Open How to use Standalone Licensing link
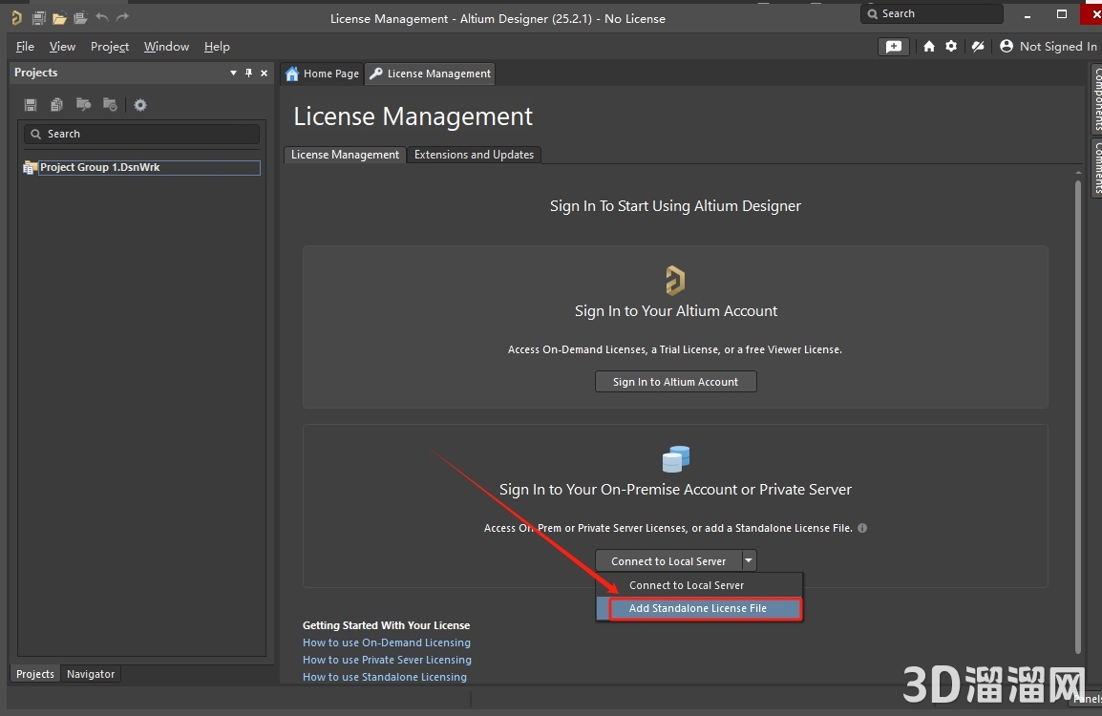 tap(385, 677)
